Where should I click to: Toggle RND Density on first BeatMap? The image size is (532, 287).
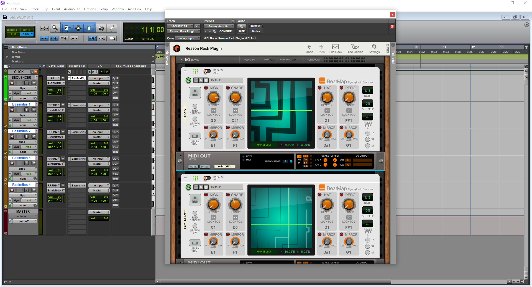[195, 106]
